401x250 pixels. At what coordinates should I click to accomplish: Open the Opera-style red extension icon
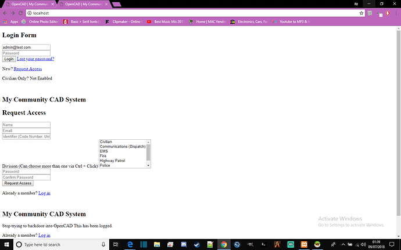pos(388,13)
